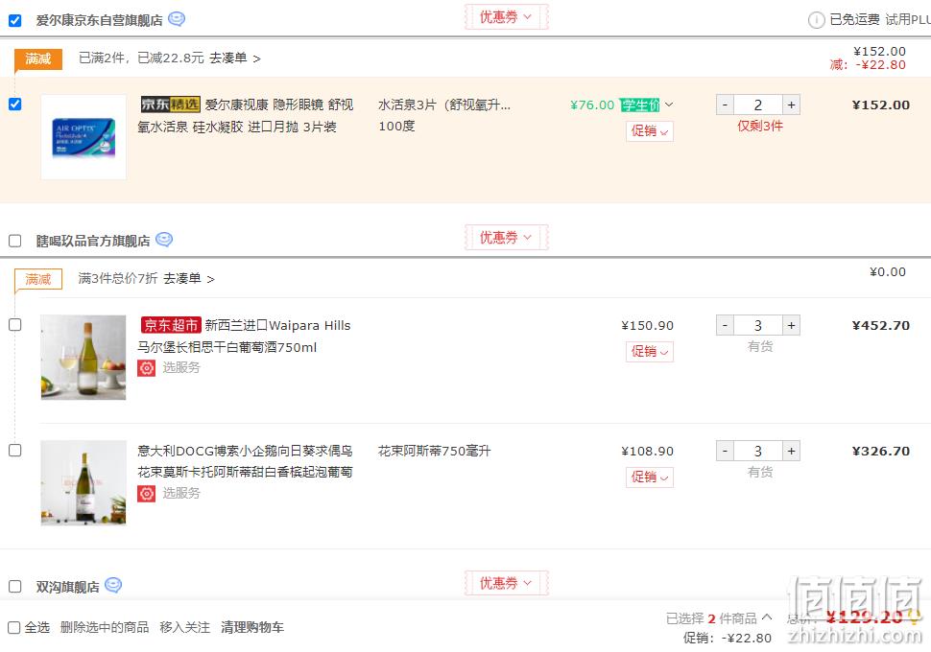Click 选服务 under 意大利DOCG wine
931x652 pixels.
[181, 493]
